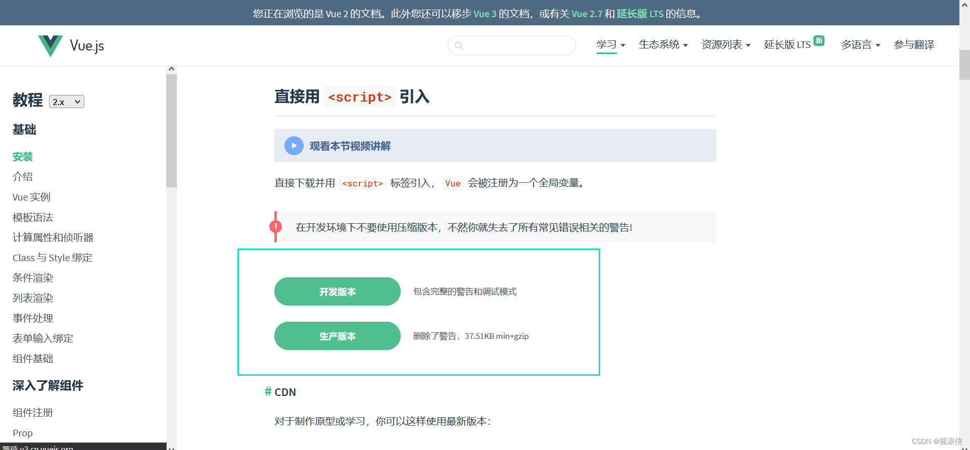Select 条件渲染 in the sidebar
970x450 pixels.
pyautogui.click(x=33, y=278)
